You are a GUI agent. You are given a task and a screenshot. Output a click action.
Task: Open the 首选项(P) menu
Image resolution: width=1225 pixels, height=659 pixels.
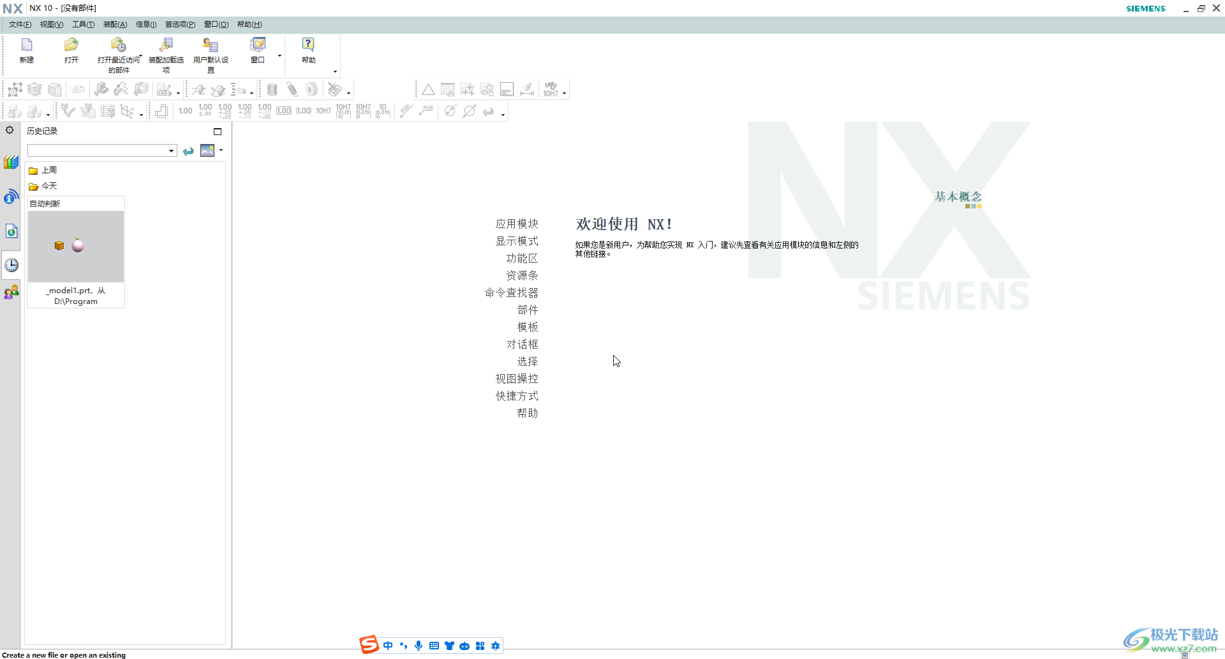click(x=180, y=24)
